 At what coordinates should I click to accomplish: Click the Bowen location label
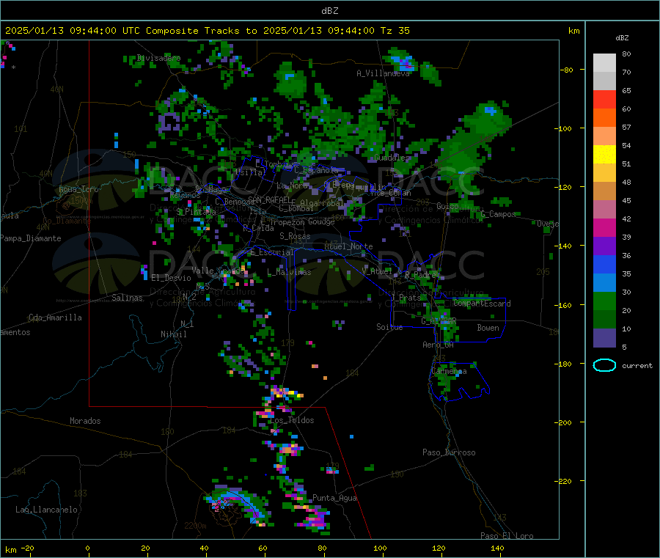(x=488, y=328)
